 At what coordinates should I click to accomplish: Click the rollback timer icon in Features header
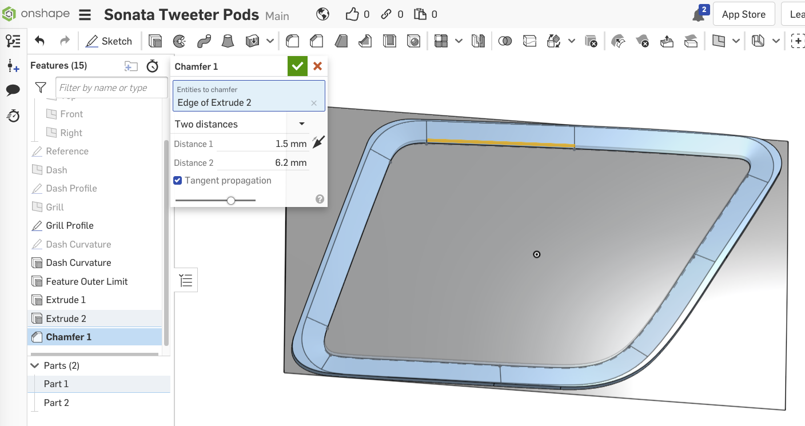click(152, 66)
